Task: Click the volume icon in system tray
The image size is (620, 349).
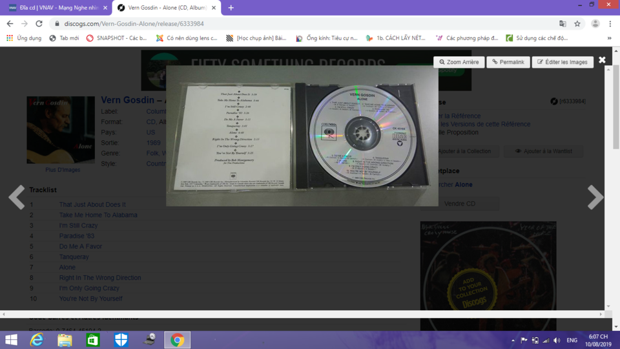Action: coord(557,341)
